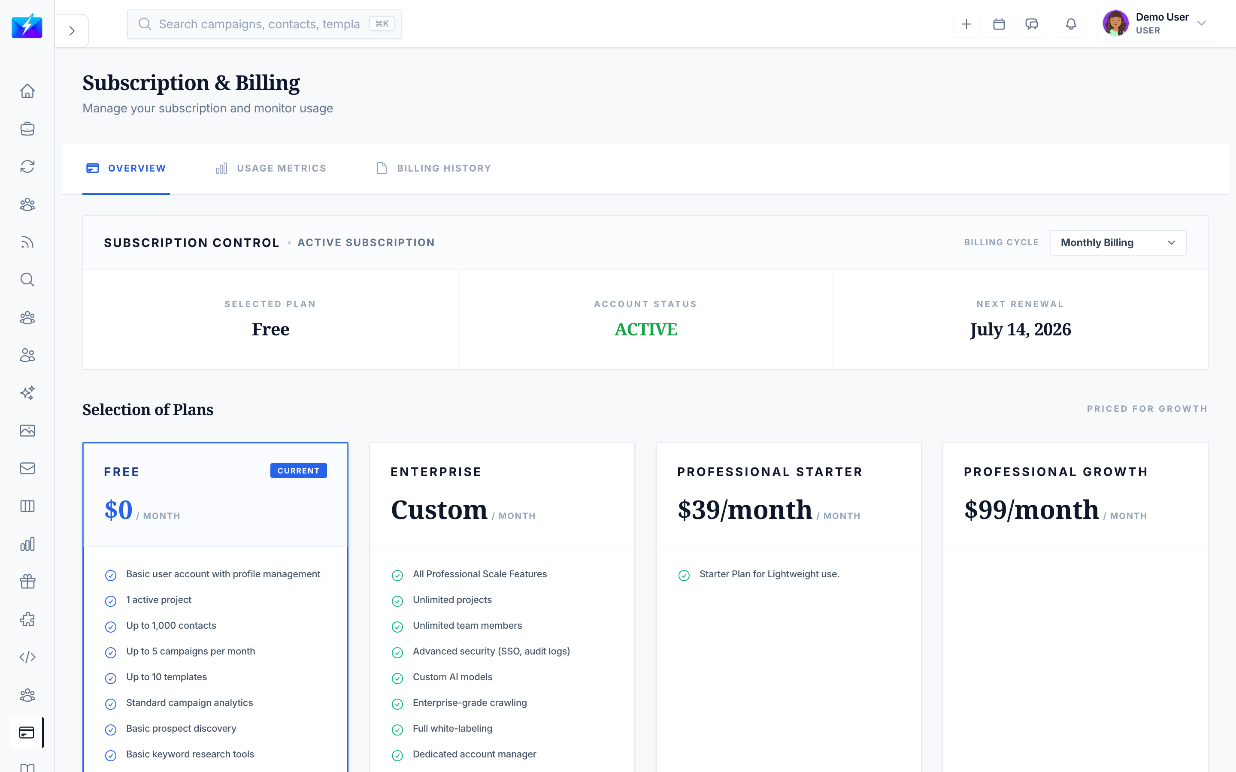Click the lightning envelope app logo
The height and width of the screenshot is (772, 1236).
tap(27, 26)
